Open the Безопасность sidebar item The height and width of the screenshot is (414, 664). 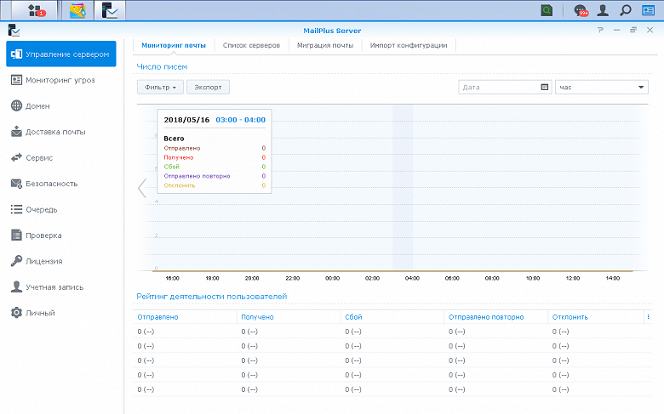click(51, 184)
